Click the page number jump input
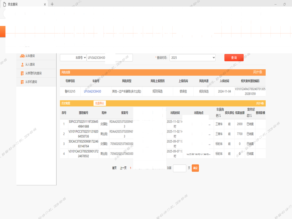292x219 pixels. (x=180, y=168)
